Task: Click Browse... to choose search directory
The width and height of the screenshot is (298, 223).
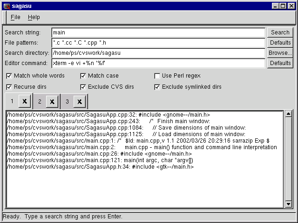Action: pyautogui.click(x=280, y=53)
